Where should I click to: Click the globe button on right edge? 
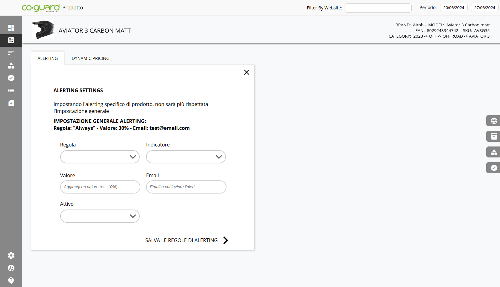pos(494,121)
